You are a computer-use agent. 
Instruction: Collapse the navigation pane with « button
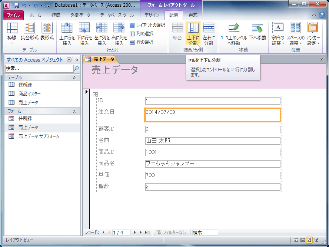pyautogui.click(x=77, y=60)
